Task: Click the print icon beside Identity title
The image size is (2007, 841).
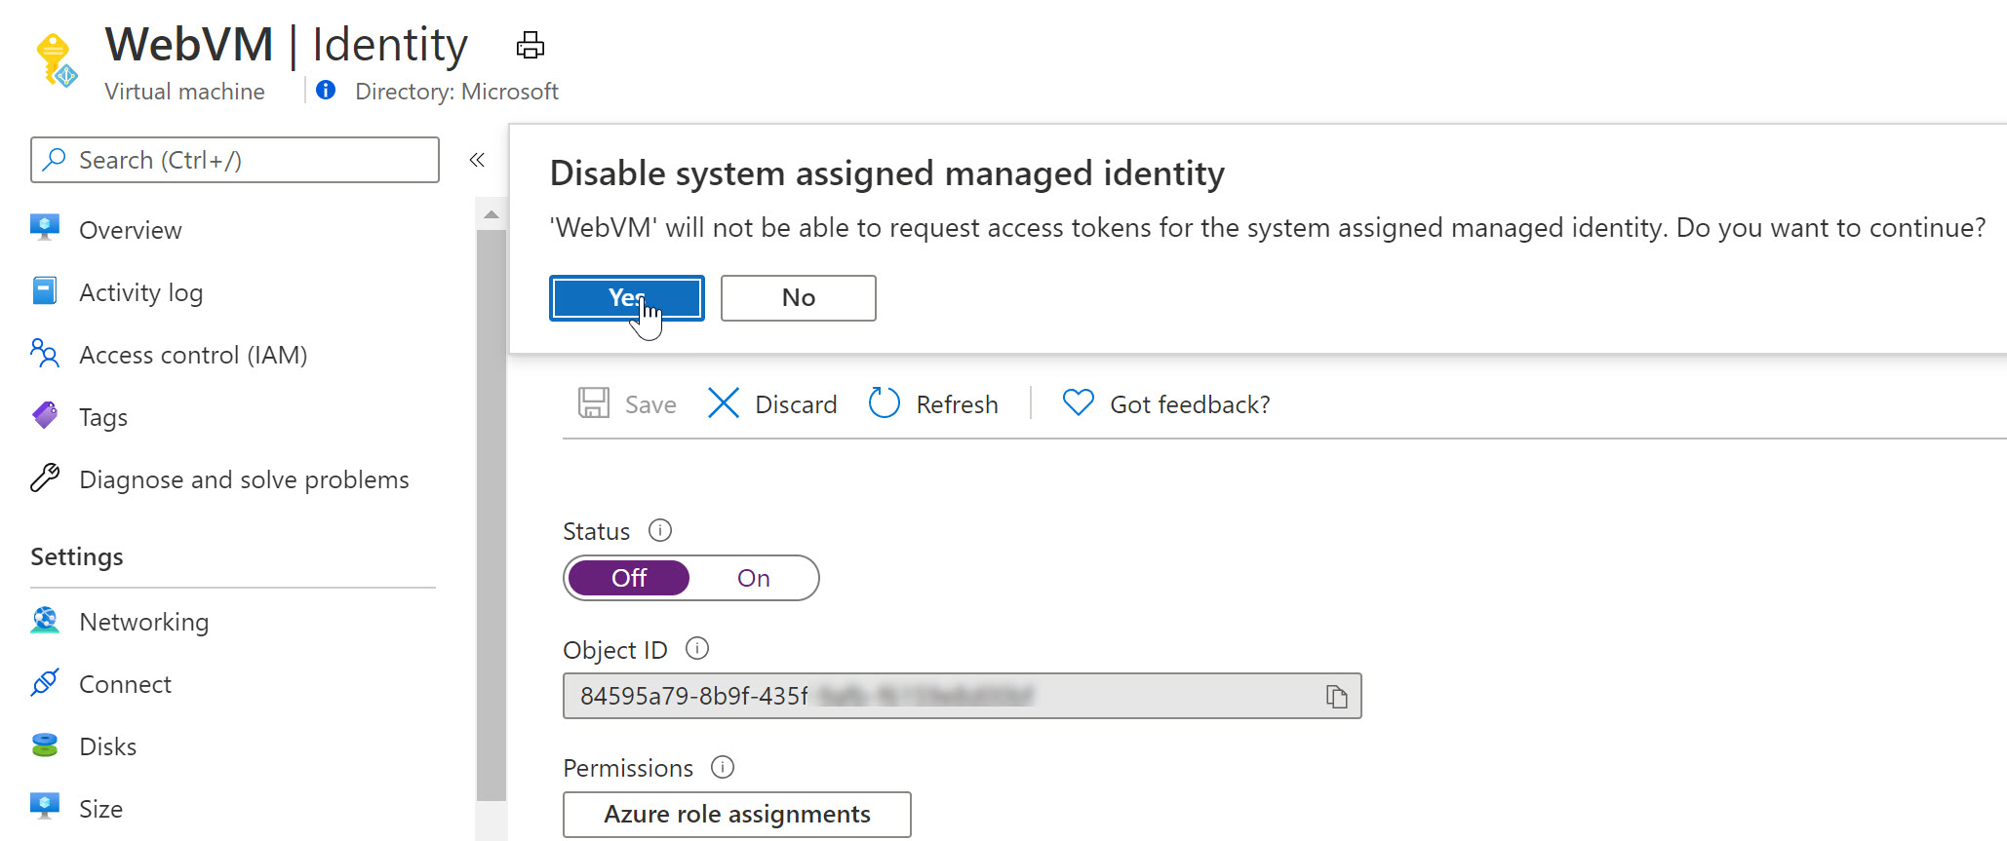Action: [530, 45]
